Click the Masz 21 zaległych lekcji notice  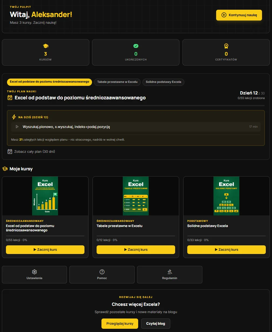68,140
